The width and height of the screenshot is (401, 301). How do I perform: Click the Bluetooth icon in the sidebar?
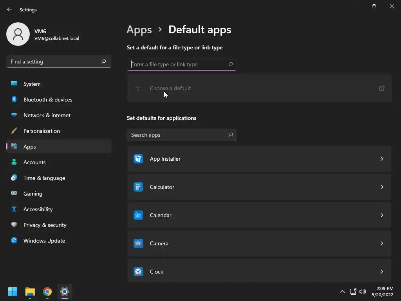pos(14,100)
